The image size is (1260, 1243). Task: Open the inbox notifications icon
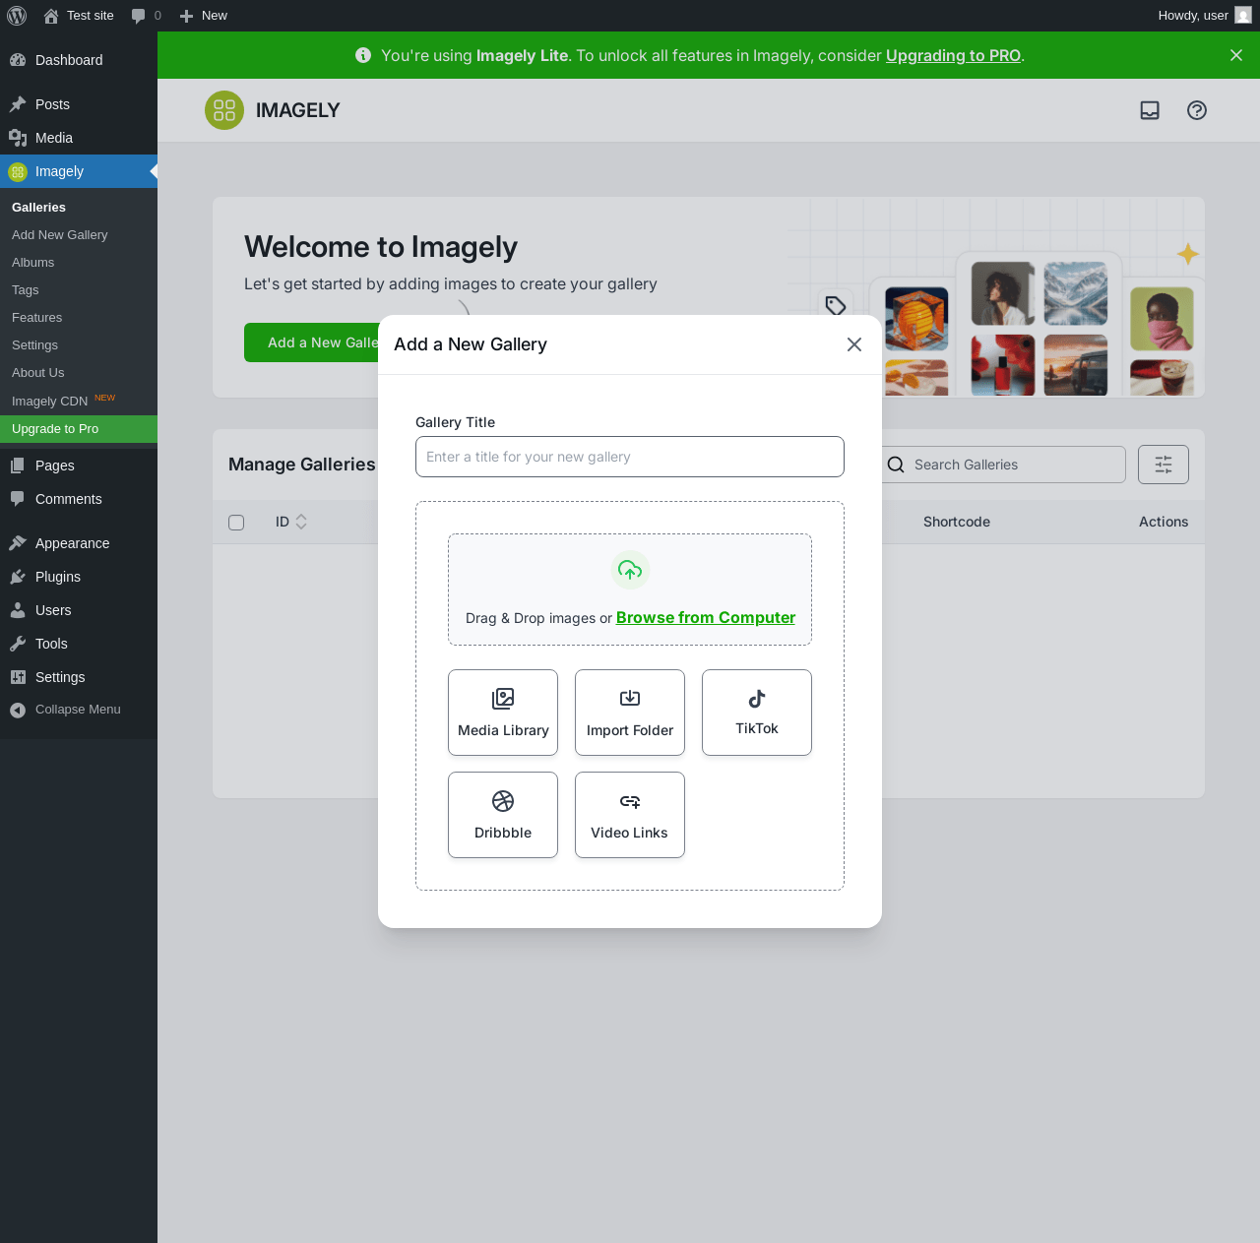coord(1150,110)
